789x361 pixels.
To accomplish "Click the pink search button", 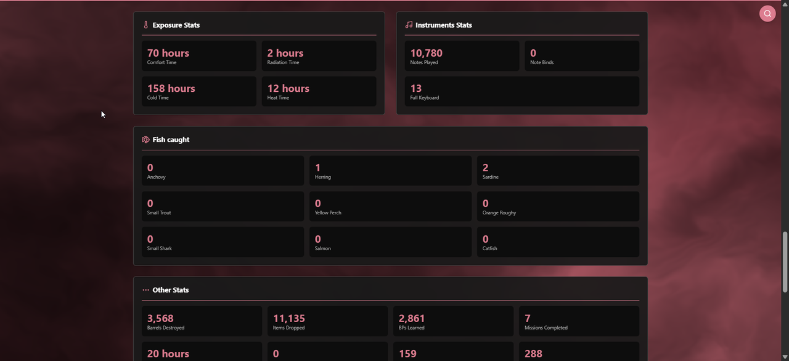I will [x=767, y=14].
